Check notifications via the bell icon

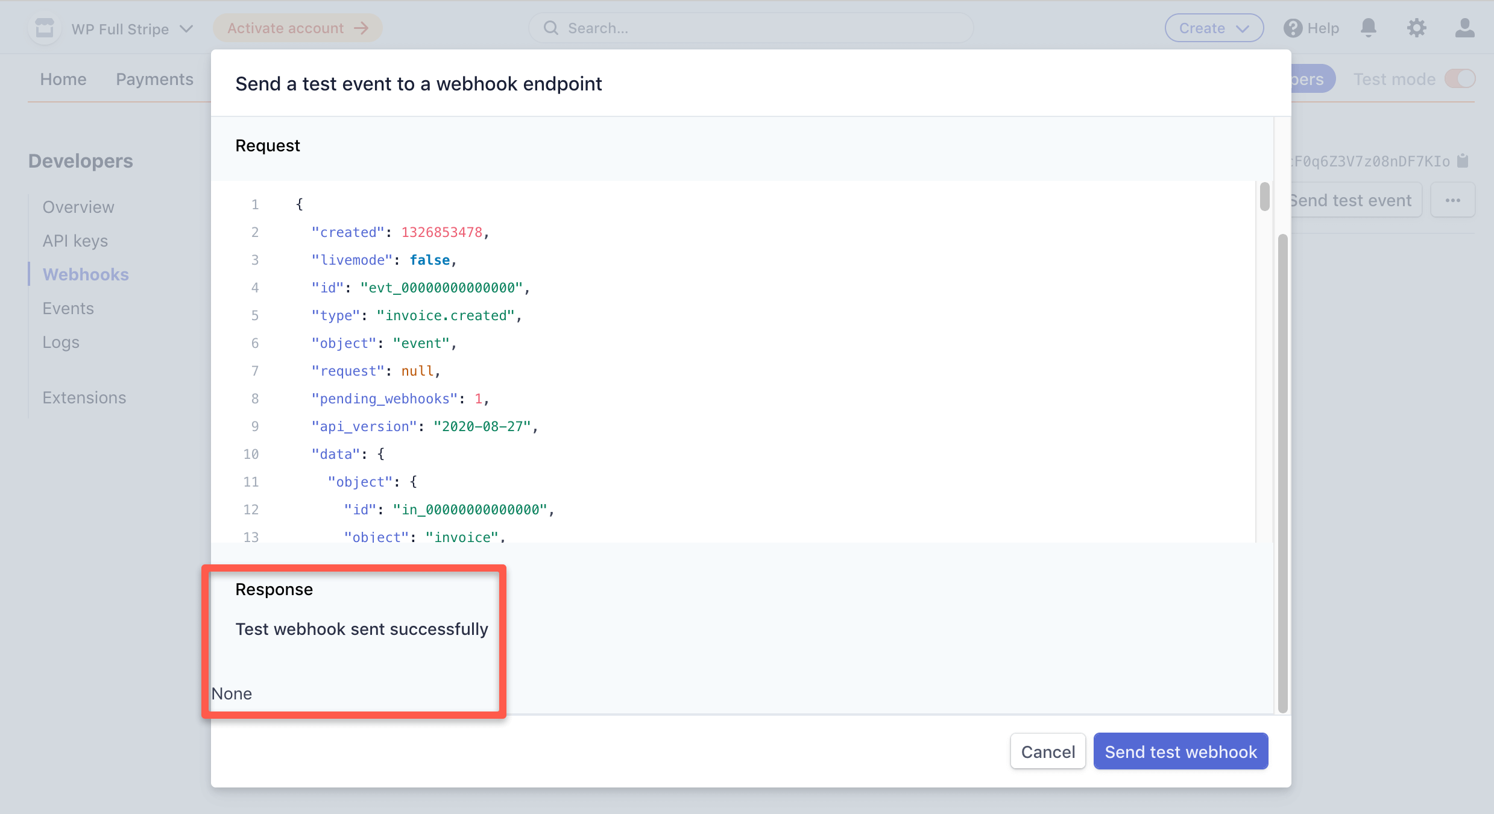1368,28
